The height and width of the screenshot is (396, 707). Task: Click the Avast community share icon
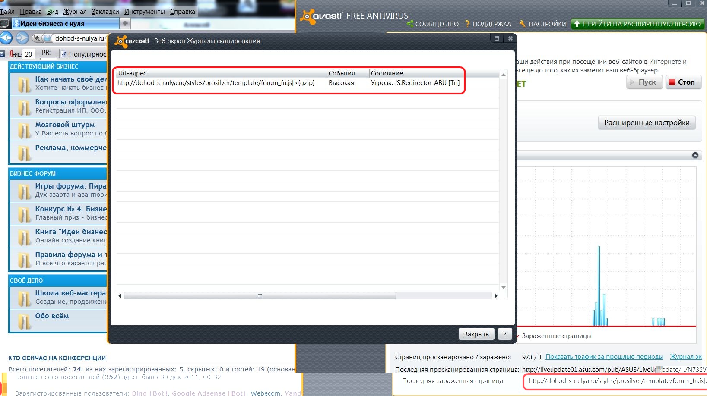pyautogui.click(x=410, y=24)
